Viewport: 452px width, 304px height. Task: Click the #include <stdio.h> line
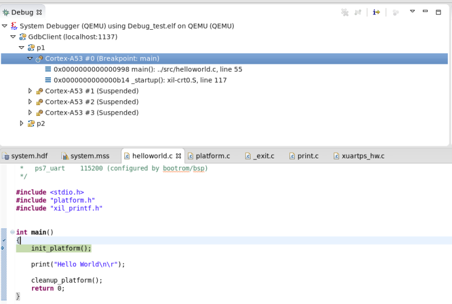pyautogui.click(x=50, y=192)
